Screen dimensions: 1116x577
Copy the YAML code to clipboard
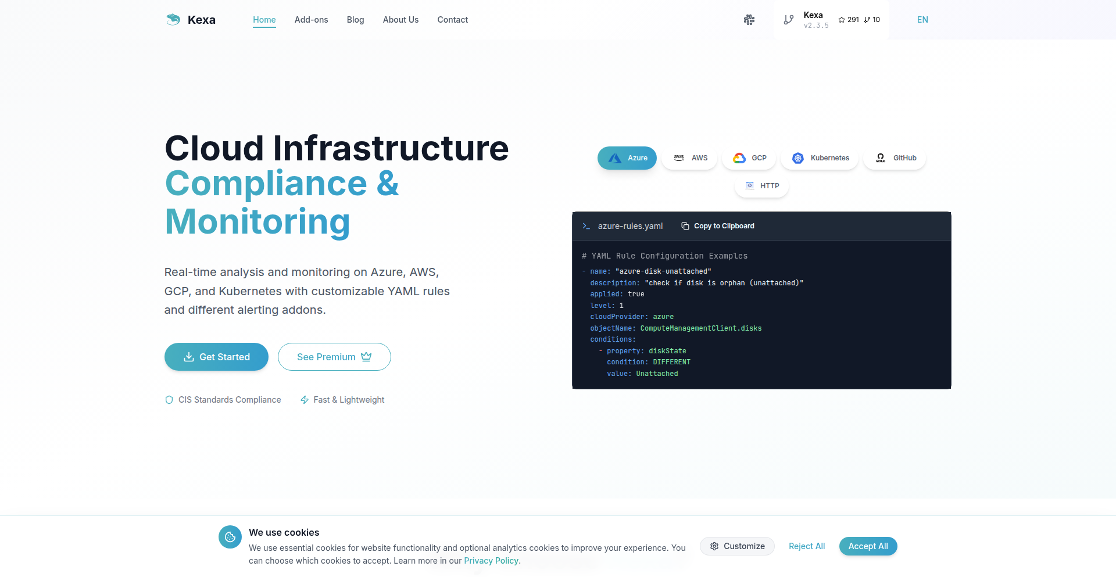[718, 226]
